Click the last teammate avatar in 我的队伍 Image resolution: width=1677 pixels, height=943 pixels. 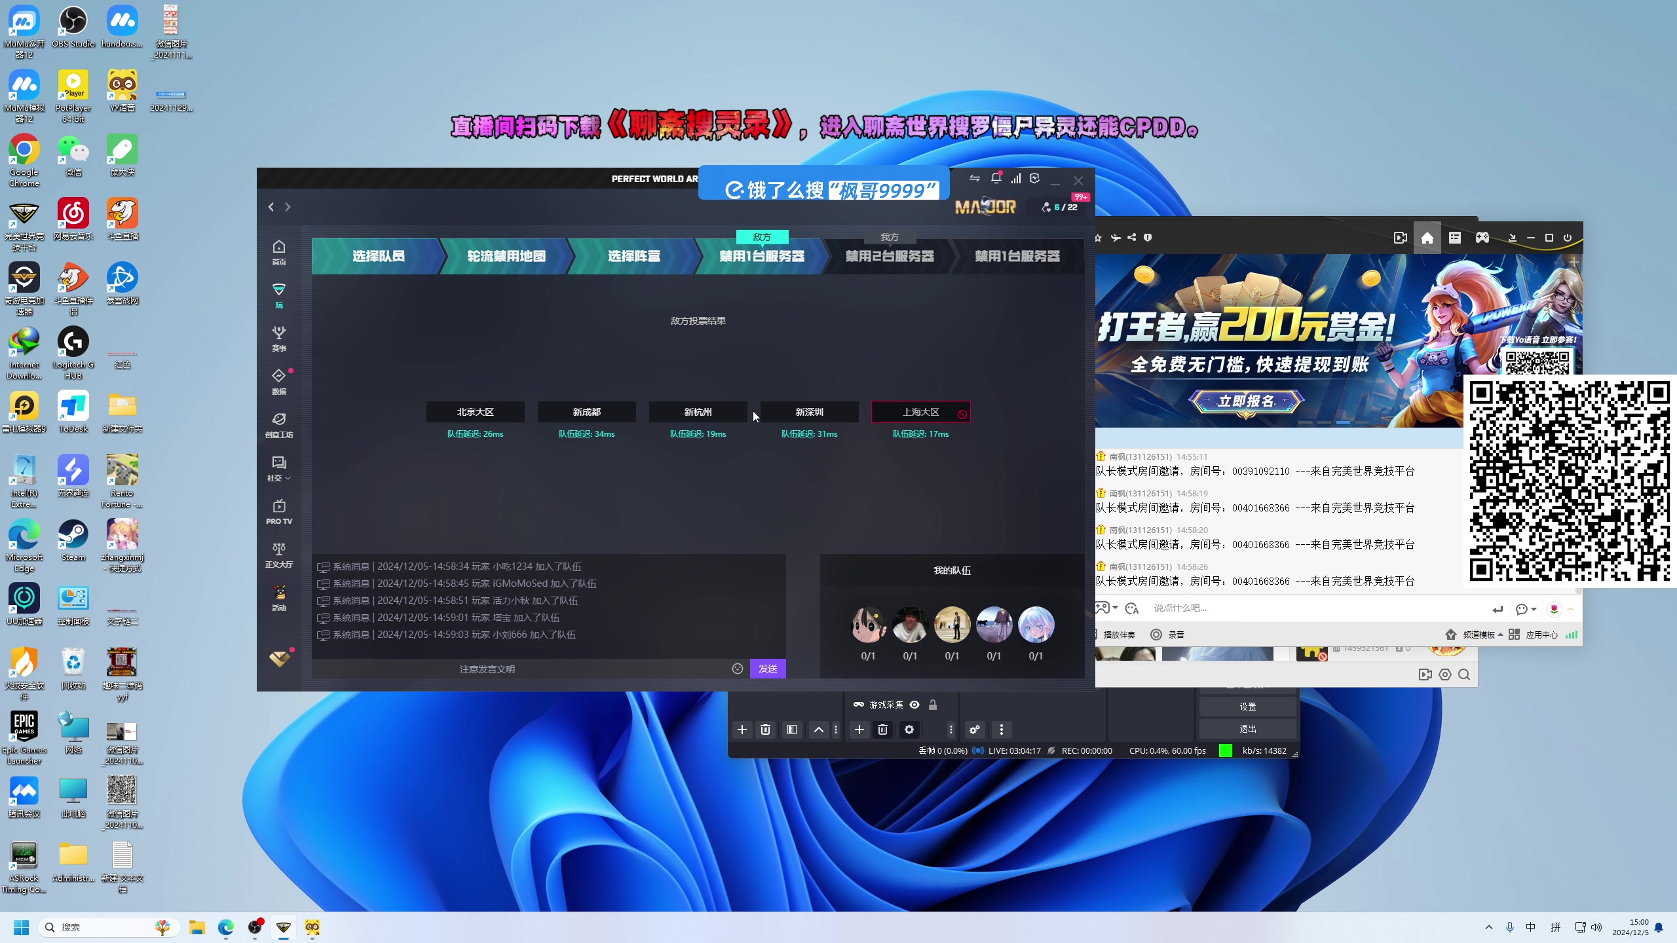coord(1036,624)
